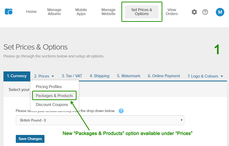The image size is (229, 146).
Task: Open the Mobile Apps section
Action: click(81, 12)
